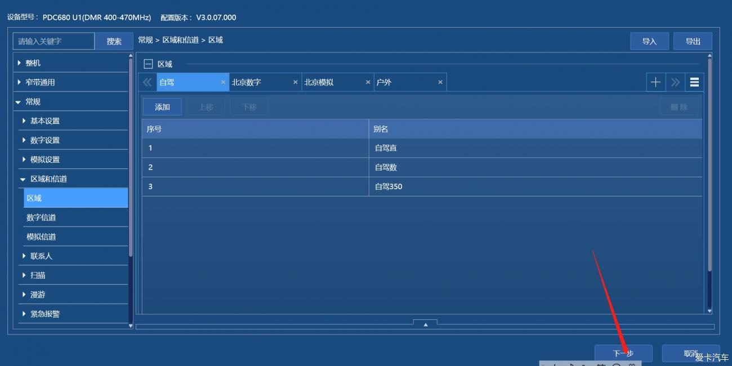Add a new zone using the plus icon
This screenshot has height=366, width=732.
(655, 82)
